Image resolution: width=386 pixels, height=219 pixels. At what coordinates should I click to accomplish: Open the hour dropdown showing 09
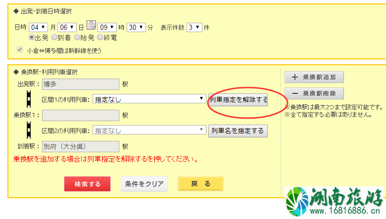click(x=107, y=27)
